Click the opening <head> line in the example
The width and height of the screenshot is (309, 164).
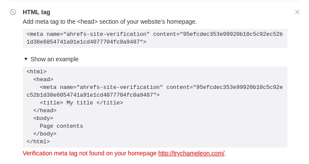pos(43,79)
